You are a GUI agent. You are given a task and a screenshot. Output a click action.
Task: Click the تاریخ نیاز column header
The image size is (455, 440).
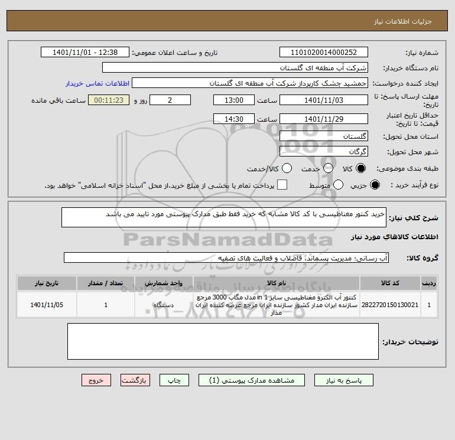coord(47,283)
